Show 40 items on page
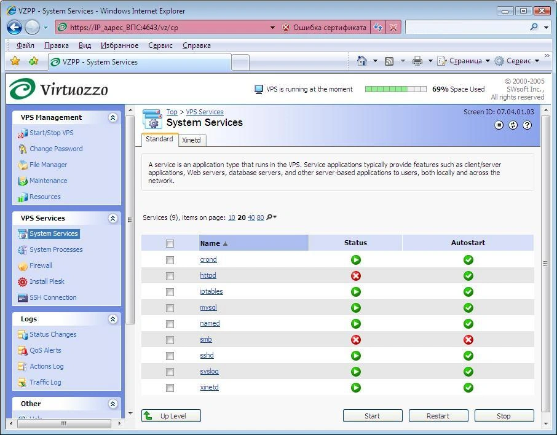 [x=251, y=217]
